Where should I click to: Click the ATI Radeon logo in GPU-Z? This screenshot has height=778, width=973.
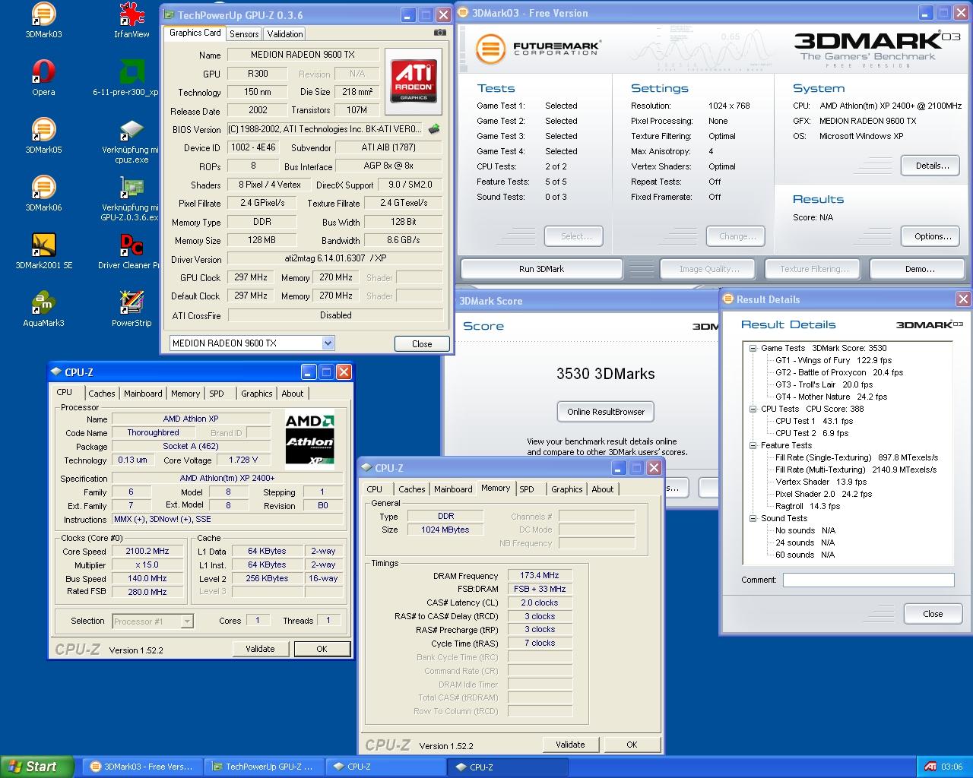pos(414,81)
